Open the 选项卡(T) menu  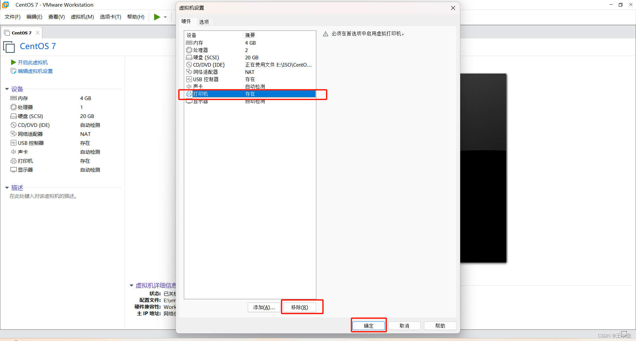pyautogui.click(x=111, y=17)
